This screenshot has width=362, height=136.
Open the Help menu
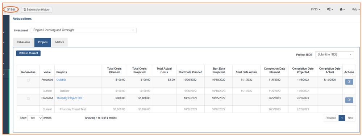pos(355,10)
